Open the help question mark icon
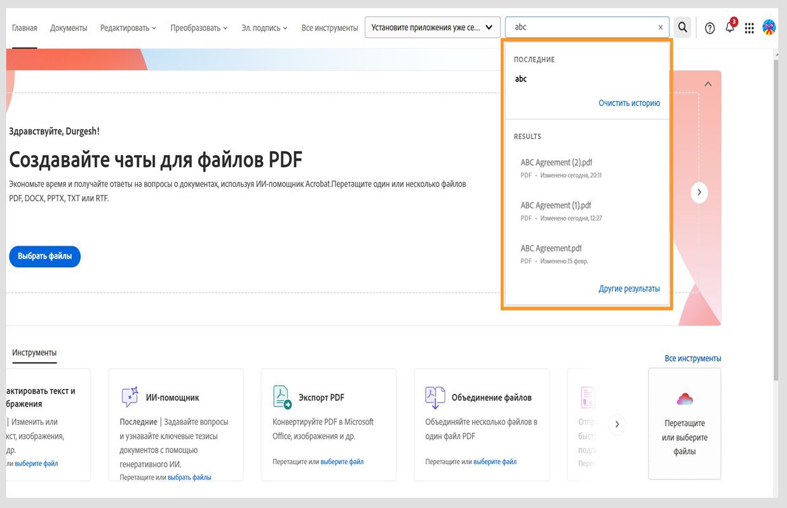The image size is (787, 508). point(710,28)
